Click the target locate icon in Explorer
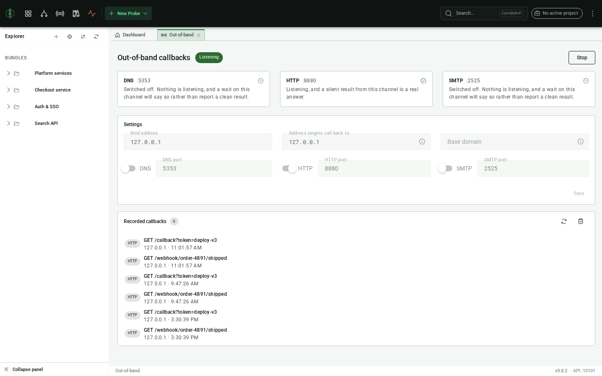The image size is (602, 376). 69,37
